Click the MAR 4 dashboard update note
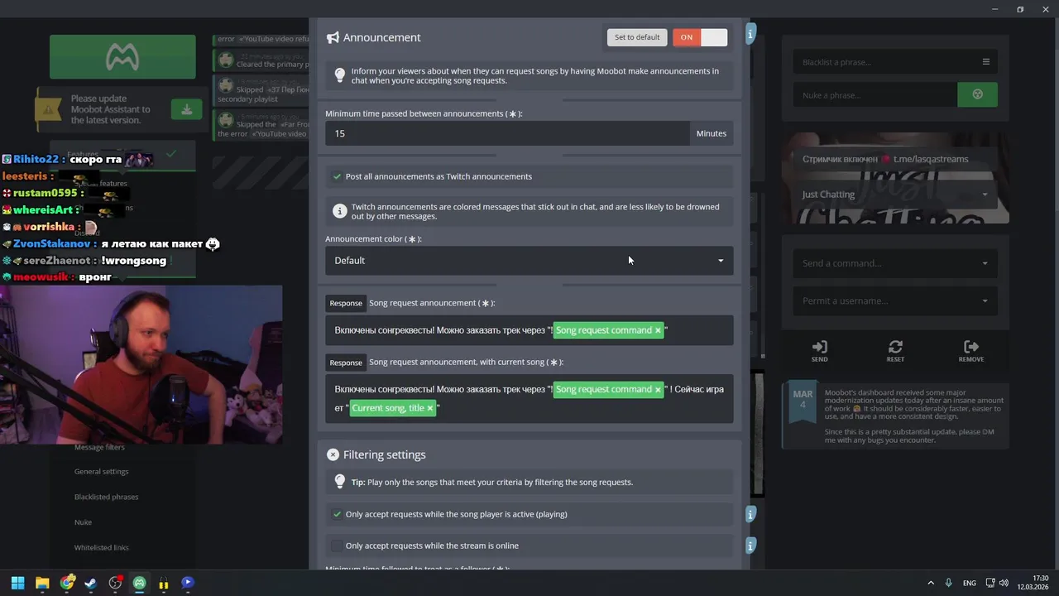This screenshot has height=596, width=1059. pos(895,416)
